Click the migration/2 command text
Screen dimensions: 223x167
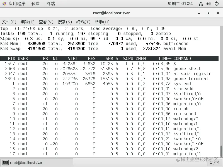(187, 154)
